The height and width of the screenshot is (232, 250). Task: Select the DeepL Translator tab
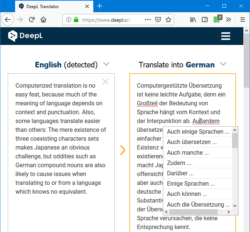(54, 6)
